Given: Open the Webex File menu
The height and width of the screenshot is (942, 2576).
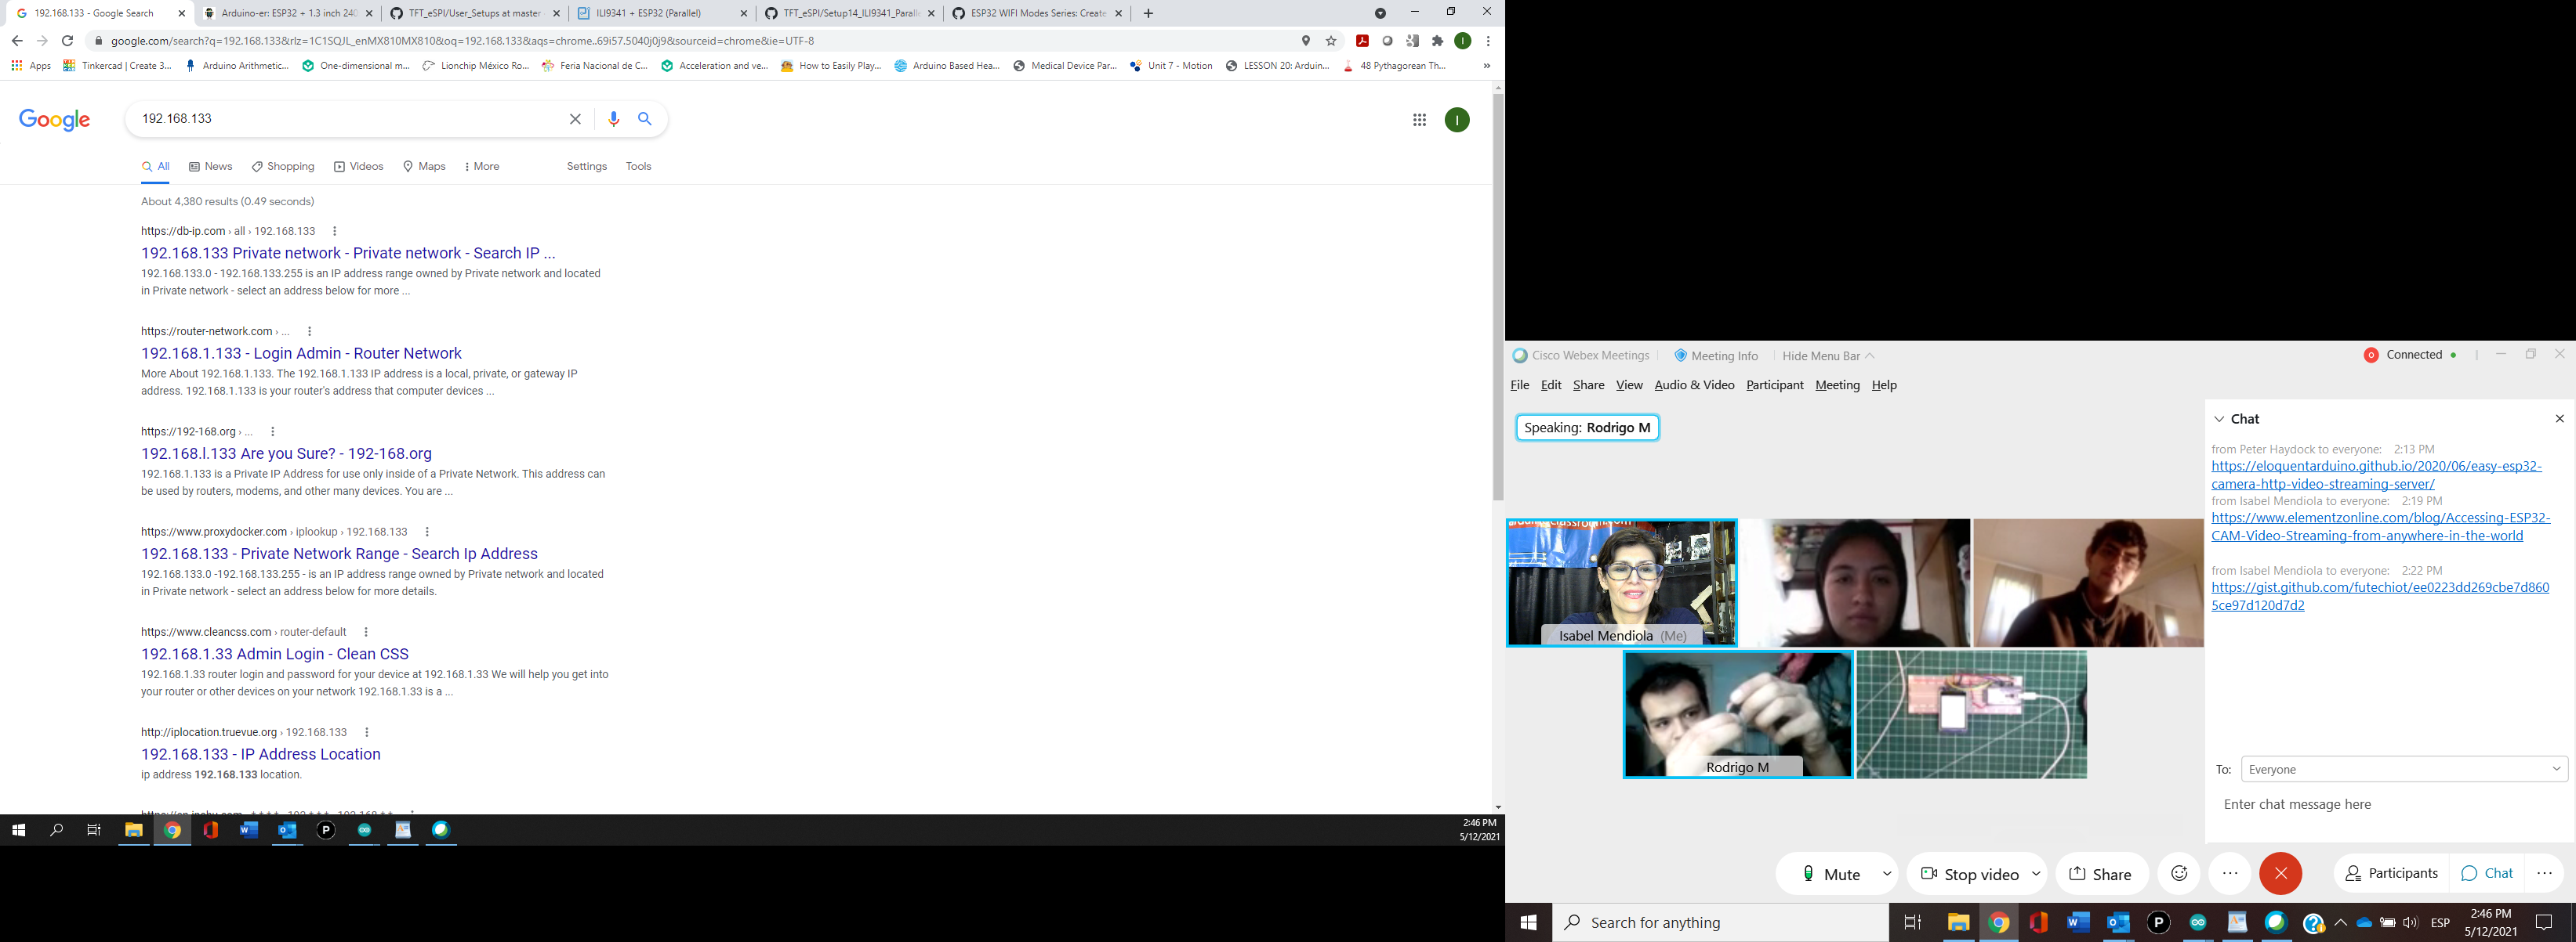Looking at the screenshot, I should coord(1519,385).
